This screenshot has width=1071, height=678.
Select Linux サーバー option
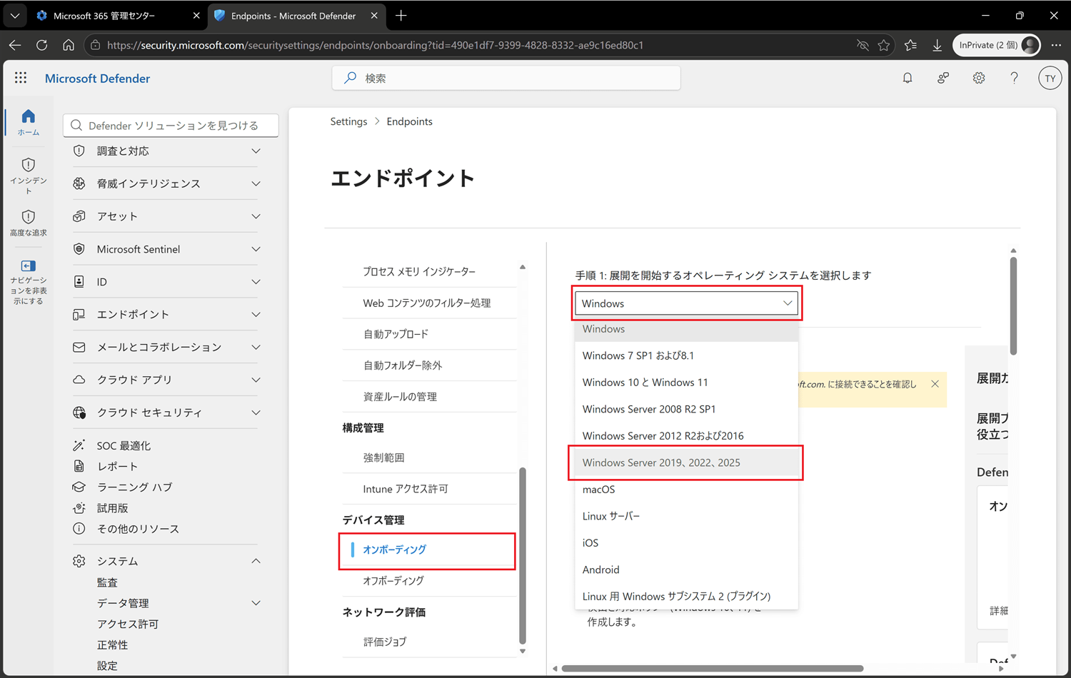click(x=686, y=516)
